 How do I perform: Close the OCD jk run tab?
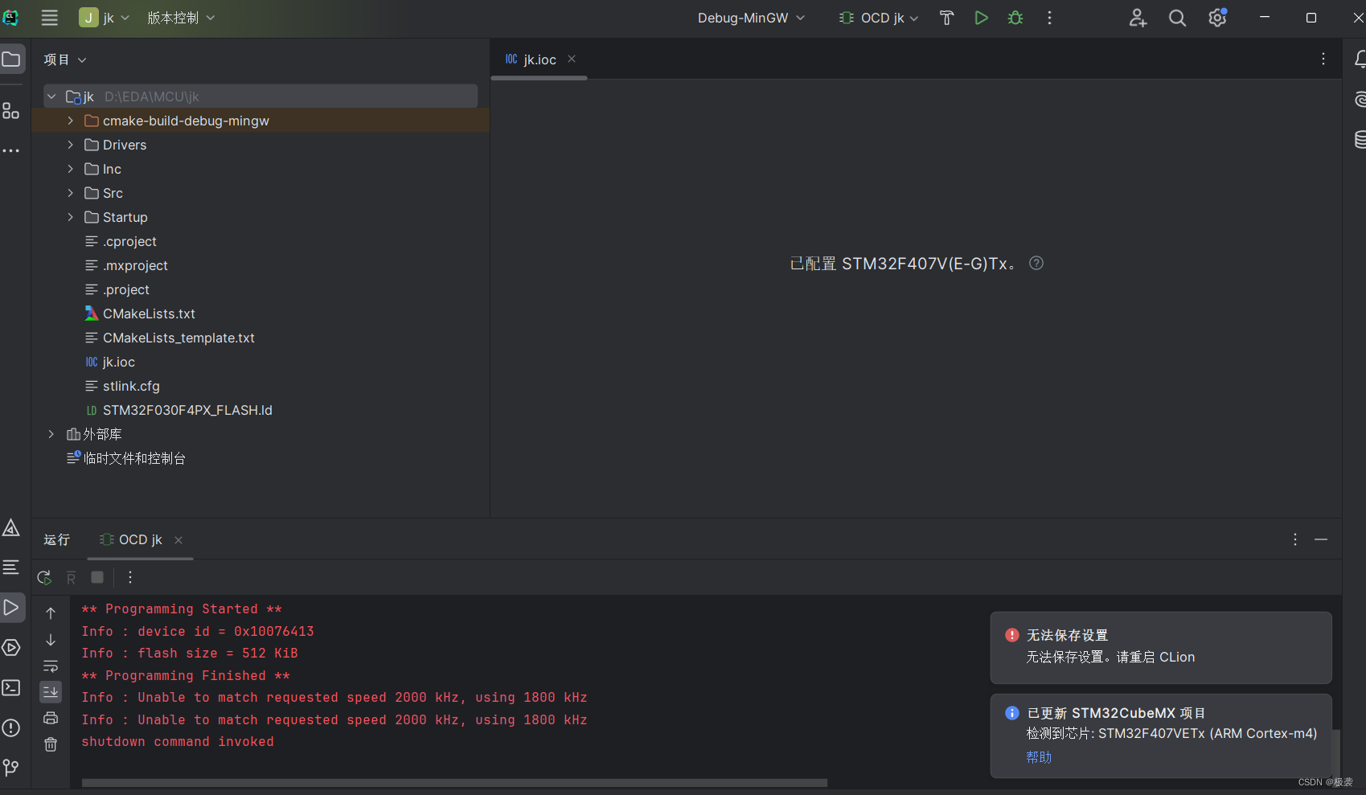[x=178, y=540]
